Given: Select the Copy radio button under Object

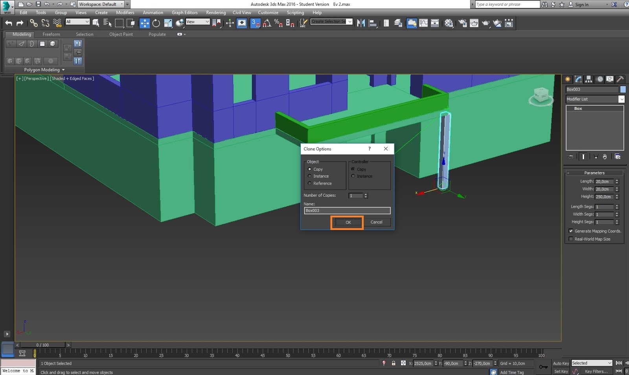Looking at the screenshot, I should (310, 169).
